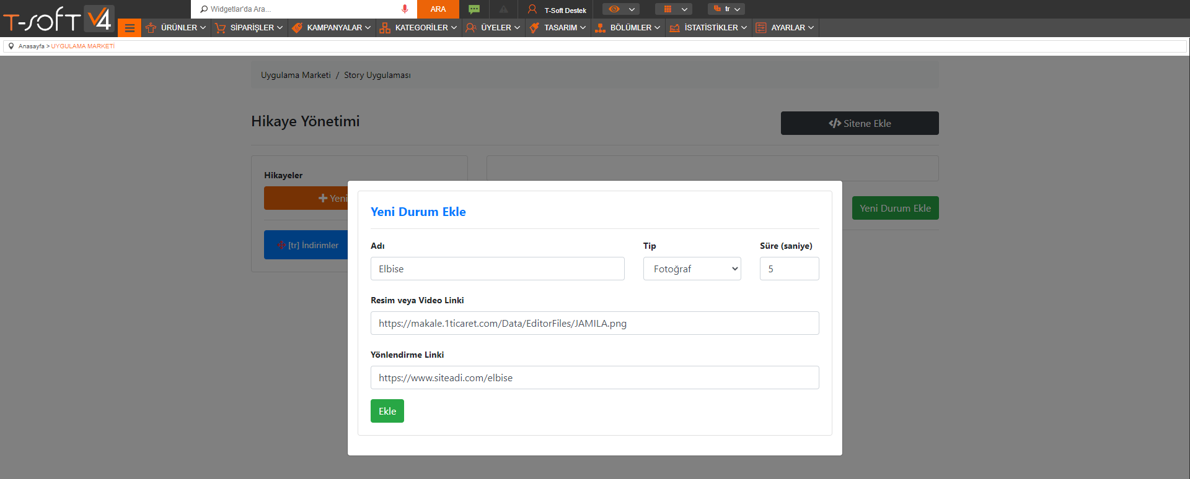Viewport: 1190px width, 479px height.
Task: Open the ÜYELER menu
Action: point(493,28)
